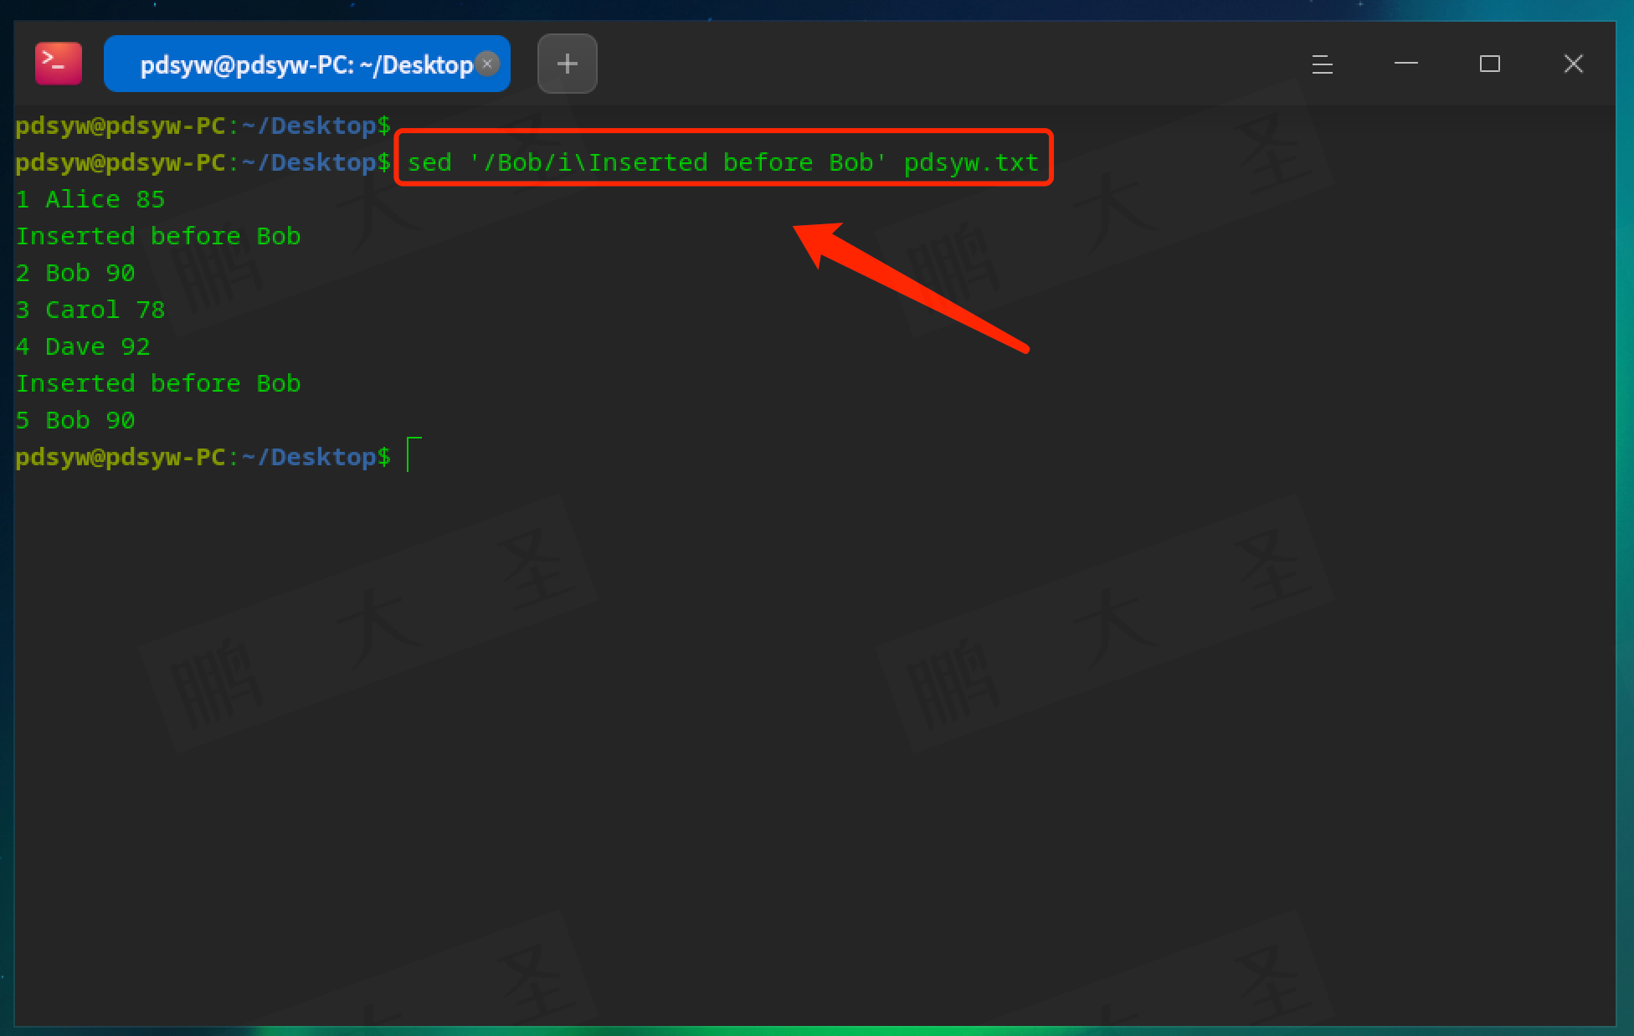Click the red terminal app icon
The width and height of the screenshot is (1634, 1036).
click(x=58, y=64)
